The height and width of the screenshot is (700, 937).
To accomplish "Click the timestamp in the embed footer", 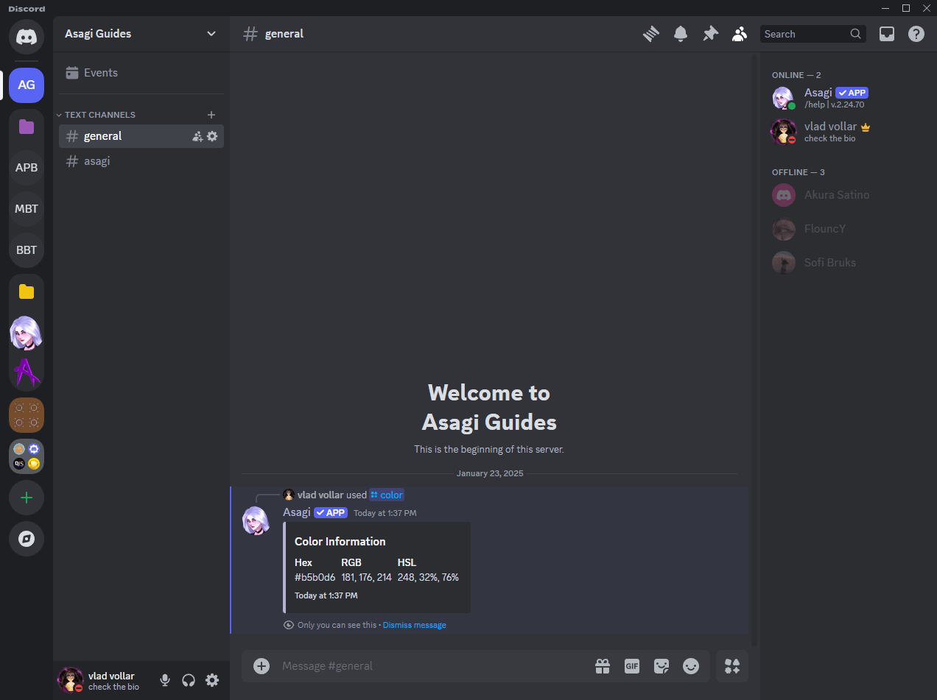I will point(326,595).
